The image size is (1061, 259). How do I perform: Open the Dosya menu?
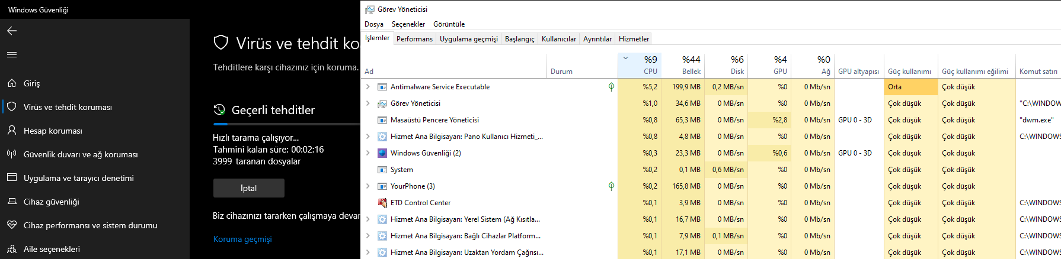coord(374,24)
